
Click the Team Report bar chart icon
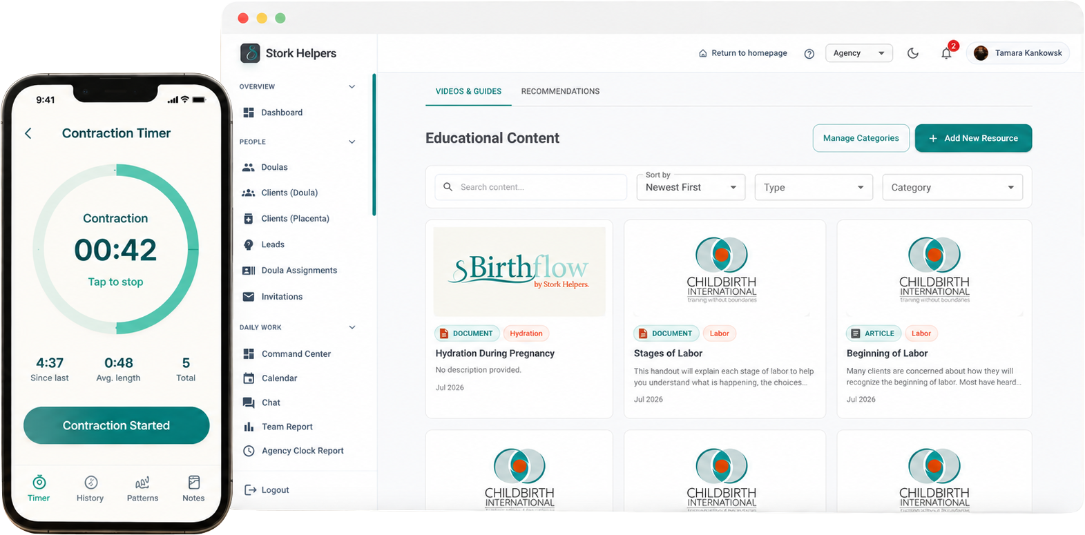pyautogui.click(x=249, y=427)
